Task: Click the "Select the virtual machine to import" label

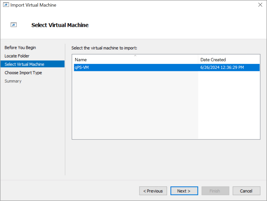Action: [x=104, y=48]
